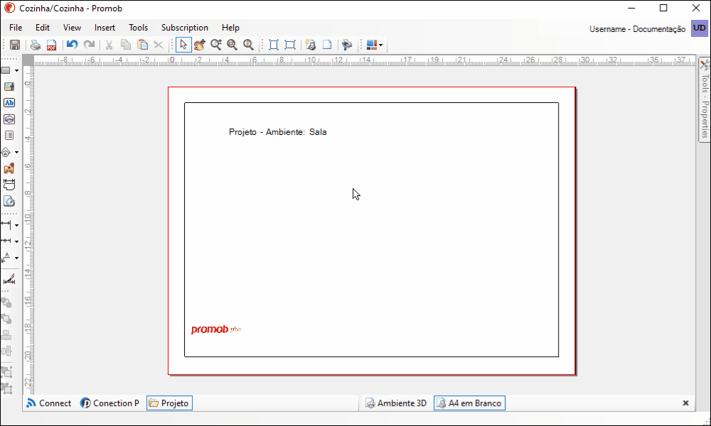Fit page height to window
Image resolution: width=711 pixels, height=426 pixels.
(x=274, y=45)
